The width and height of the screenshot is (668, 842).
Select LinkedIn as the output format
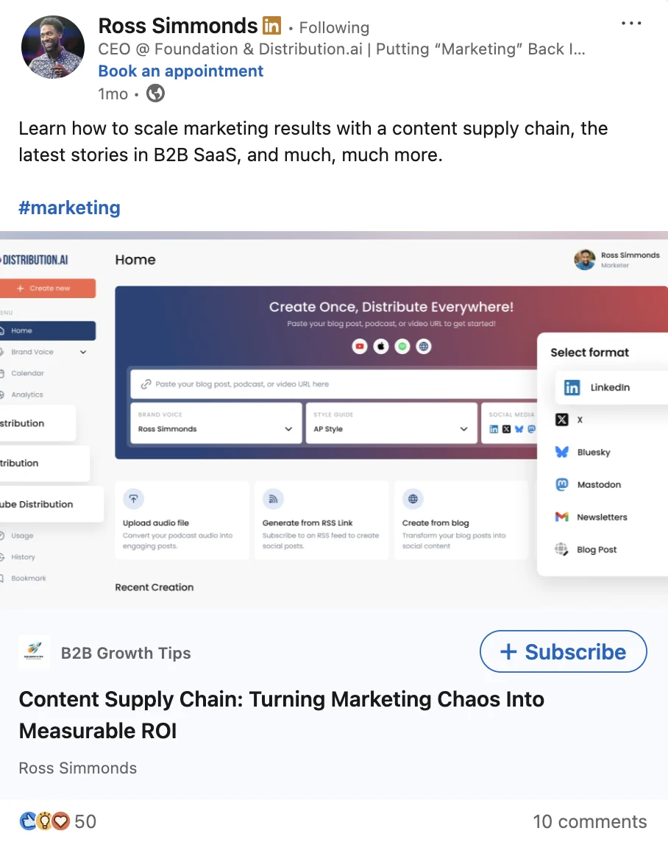(597, 387)
